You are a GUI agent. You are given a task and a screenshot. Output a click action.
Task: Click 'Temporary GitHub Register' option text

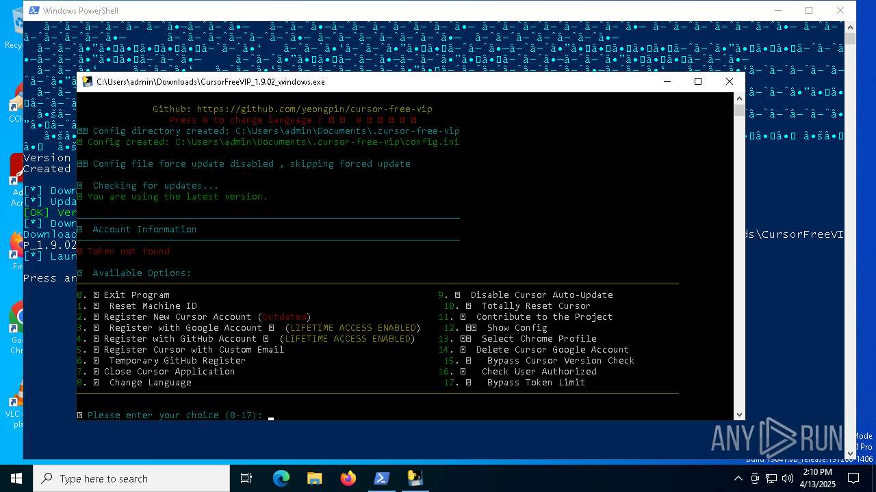[178, 360]
